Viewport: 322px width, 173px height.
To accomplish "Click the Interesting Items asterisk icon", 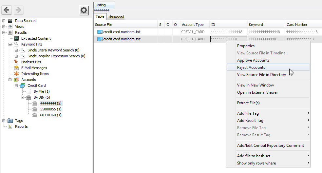I will [x=16, y=74].
